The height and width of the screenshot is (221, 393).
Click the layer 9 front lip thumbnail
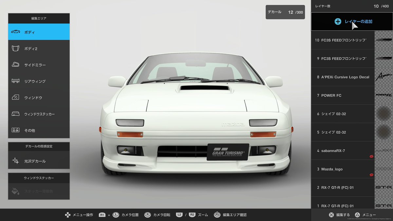coord(384,59)
